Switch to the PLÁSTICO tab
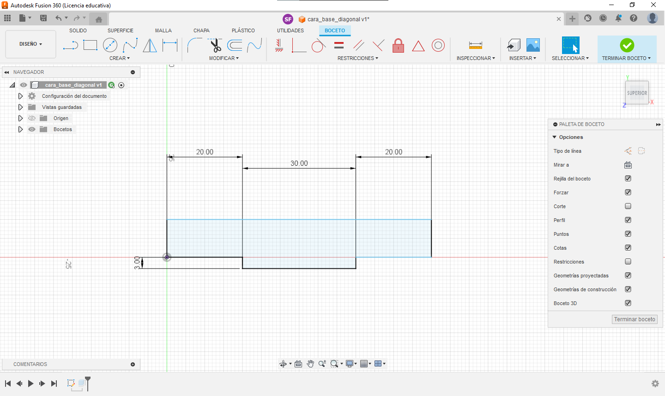This screenshot has width=665, height=396. tap(243, 30)
